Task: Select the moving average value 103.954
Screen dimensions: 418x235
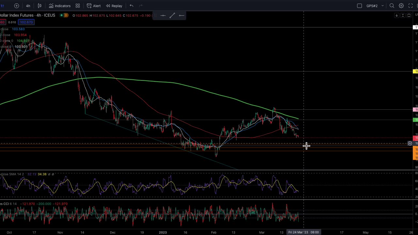Action: click(20, 35)
